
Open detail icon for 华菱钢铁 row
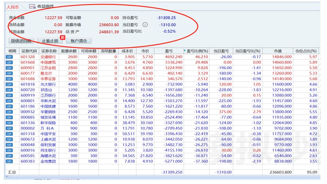[9, 112]
